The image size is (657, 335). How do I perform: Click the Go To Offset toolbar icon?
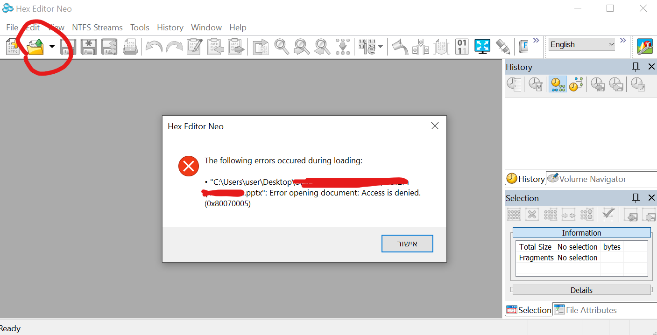tap(261, 47)
